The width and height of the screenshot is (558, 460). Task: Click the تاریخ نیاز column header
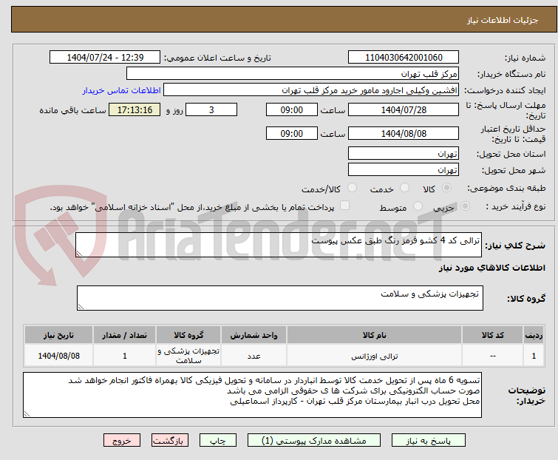58,335
